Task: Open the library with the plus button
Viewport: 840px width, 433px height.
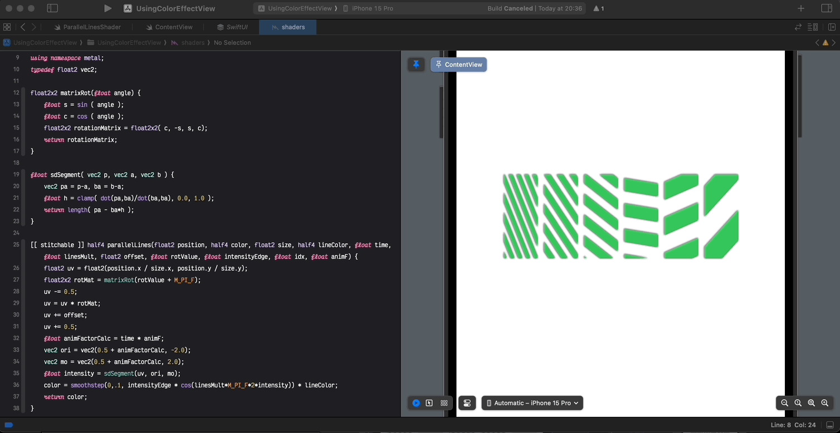Action: click(801, 8)
